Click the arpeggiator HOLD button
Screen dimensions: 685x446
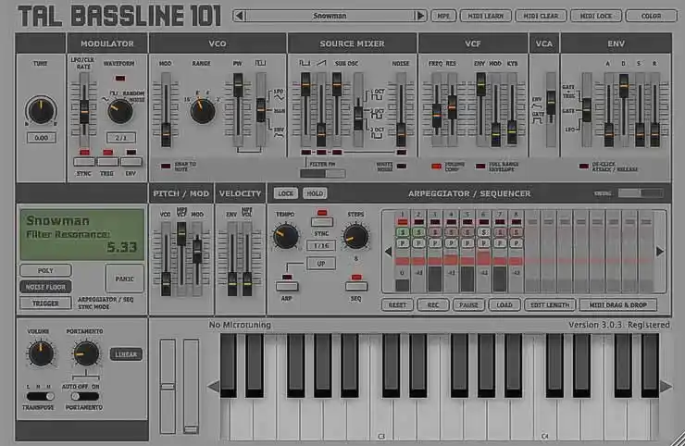pos(315,193)
